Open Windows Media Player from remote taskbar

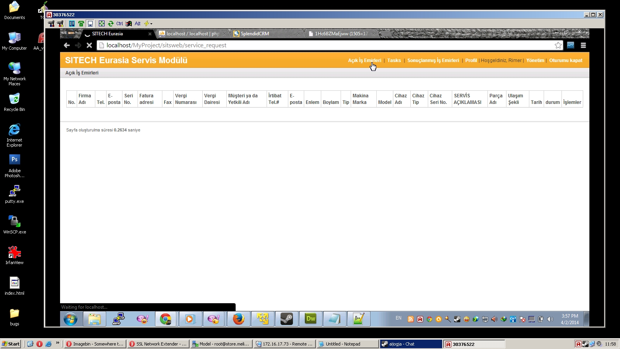pyautogui.click(x=189, y=319)
